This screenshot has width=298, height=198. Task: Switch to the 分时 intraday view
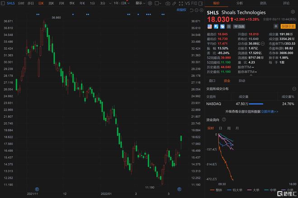(x=21, y=3)
